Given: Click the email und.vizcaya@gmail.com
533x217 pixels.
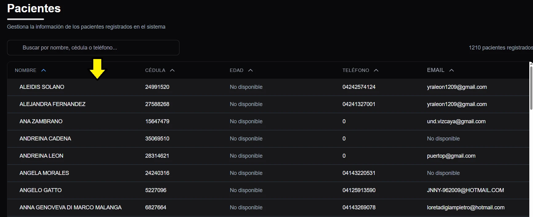Looking at the screenshot, I should (456, 121).
